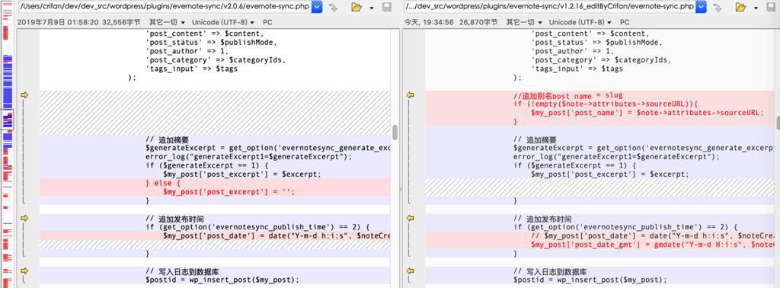Open right pane 其它一切 file format dropdown

(524, 22)
